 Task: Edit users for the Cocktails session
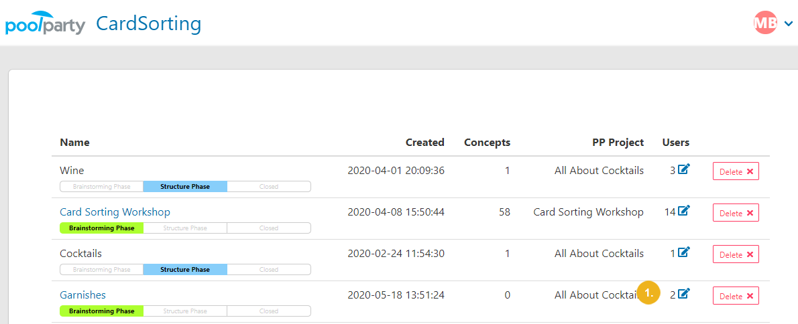683,252
